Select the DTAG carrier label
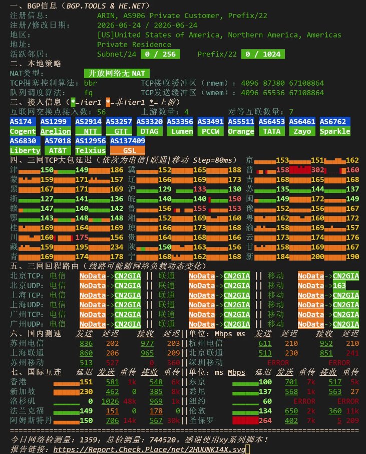Viewport: 366px width, 454px height. [149, 131]
